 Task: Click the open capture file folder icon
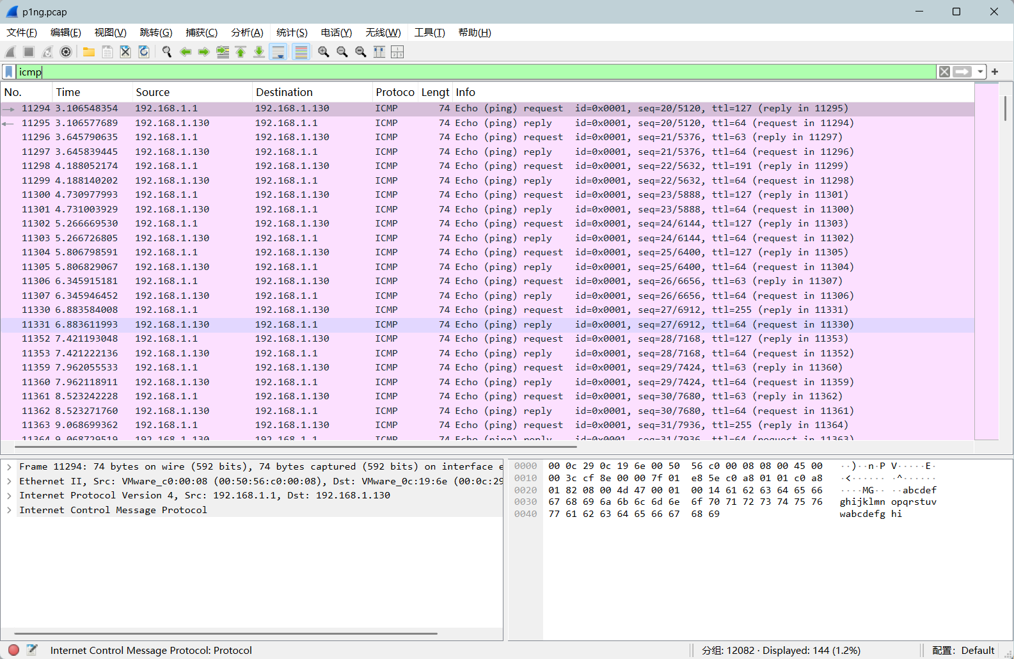click(x=89, y=52)
